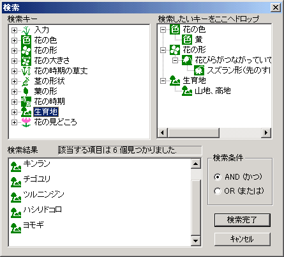Click the horizontal scrollbar right arrow in the drop panel
Image resolution: width=284 pixels, height=257 pixels.
[x=266, y=133]
